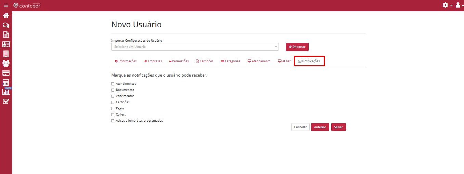Open the chat bubbles sidebar icon
The height and width of the screenshot is (174, 464).
click(6, 25)
